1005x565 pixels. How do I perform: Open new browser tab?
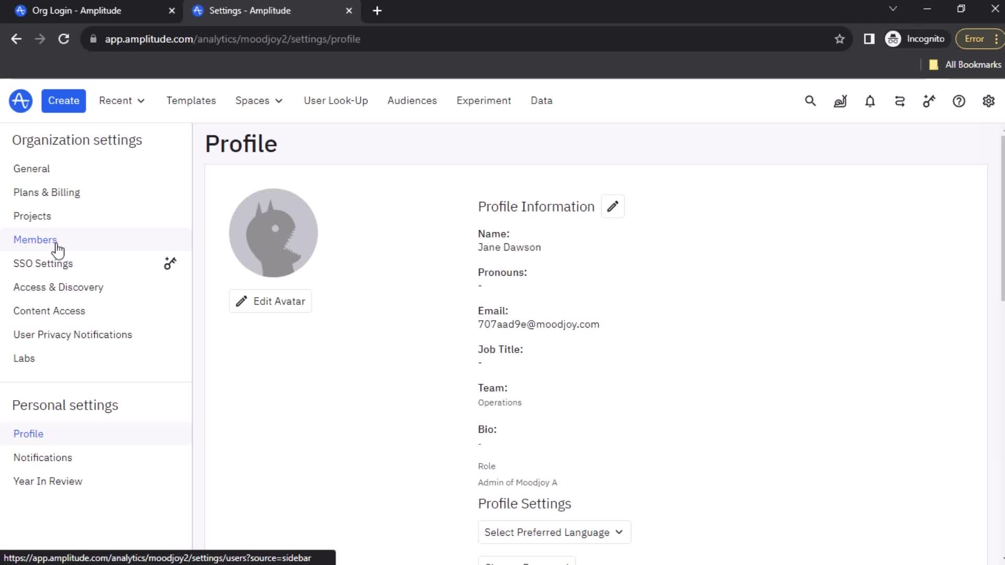(x=377, y=10)
